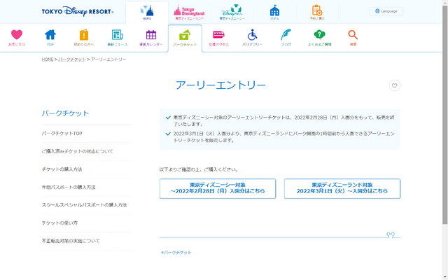Open blog feather icon
The height and width of the screenshot is (280, 448).
point(286,38)
